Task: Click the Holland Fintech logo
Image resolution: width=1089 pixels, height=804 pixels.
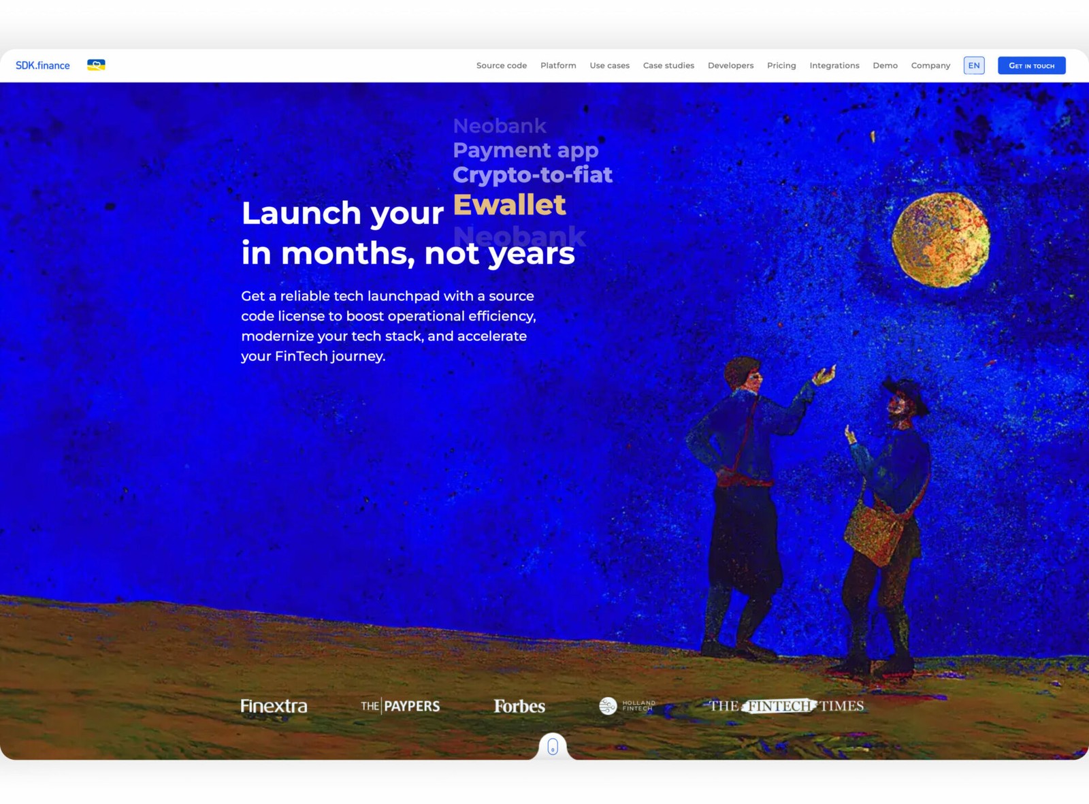Action: click(x=627, y=706)
